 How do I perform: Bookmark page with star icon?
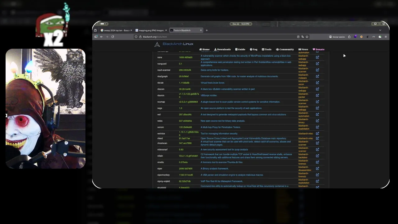[307, 37]
